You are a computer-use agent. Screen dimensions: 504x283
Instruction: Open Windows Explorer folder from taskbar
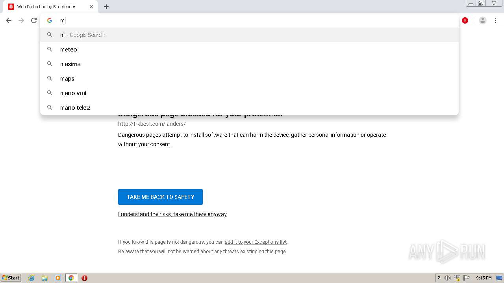[44, 278]
